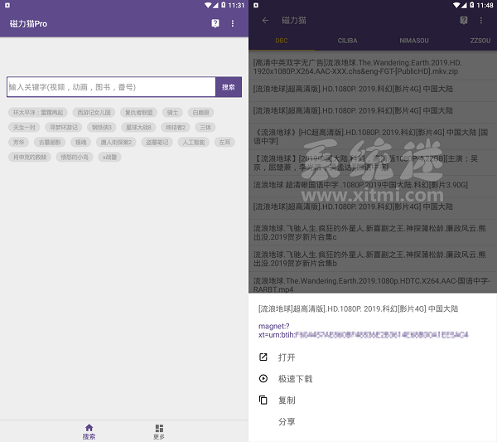Click the magnet:?xt=urn:btih link
Image resolution: width=497 pixels, height=442 pixels.
[364, 331]
